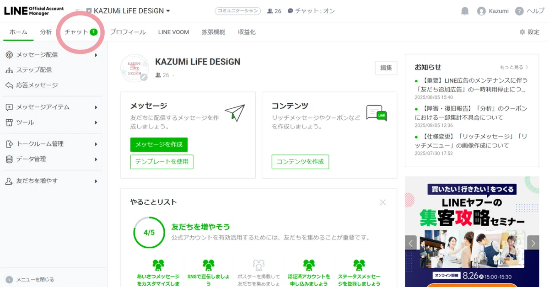The height and width of the screenshot is (287, 549).
Task: Open the チャット tab
Action: pyautogui.click(x=81, y=32)
